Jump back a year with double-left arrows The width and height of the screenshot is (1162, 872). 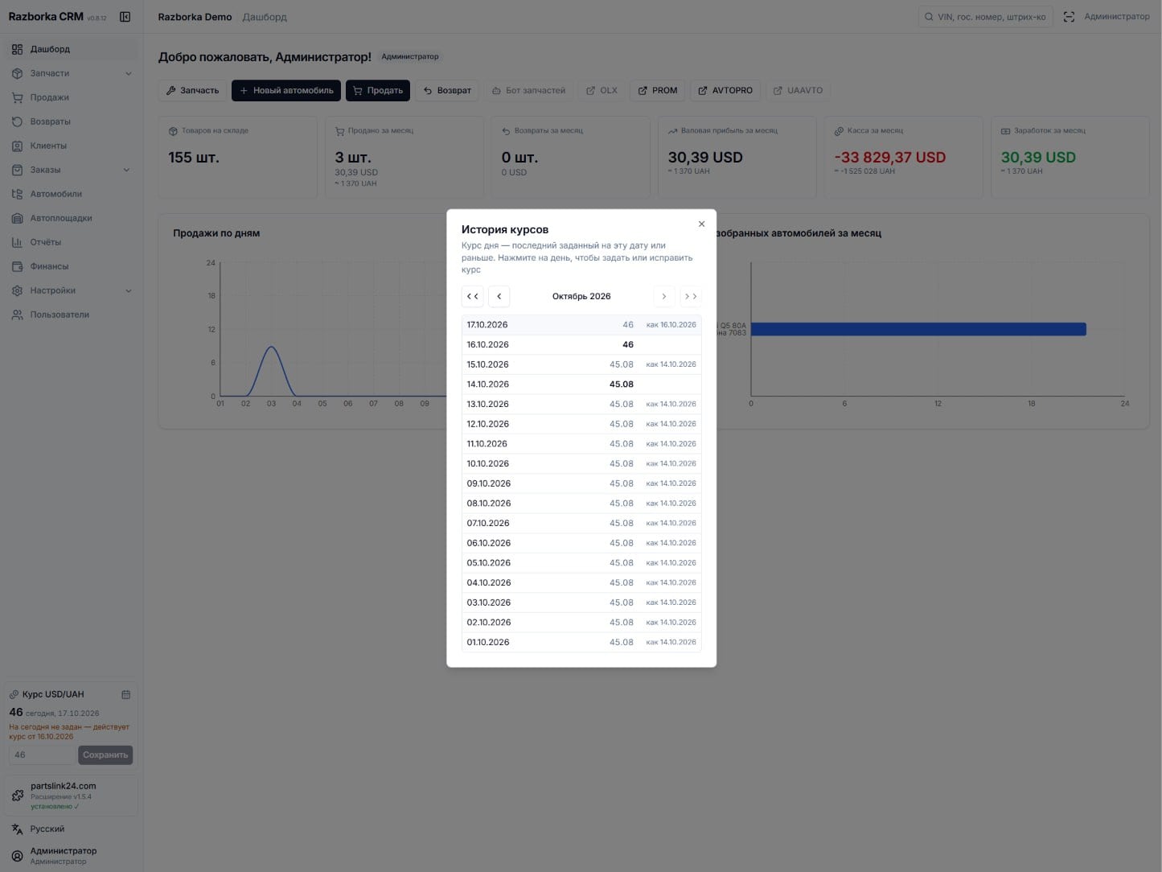[473, 296]
